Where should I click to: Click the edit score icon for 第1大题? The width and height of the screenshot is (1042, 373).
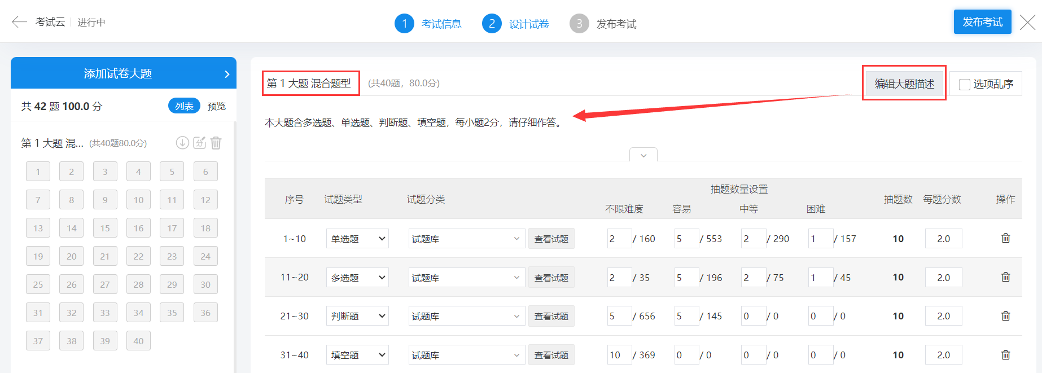[199, 143]
